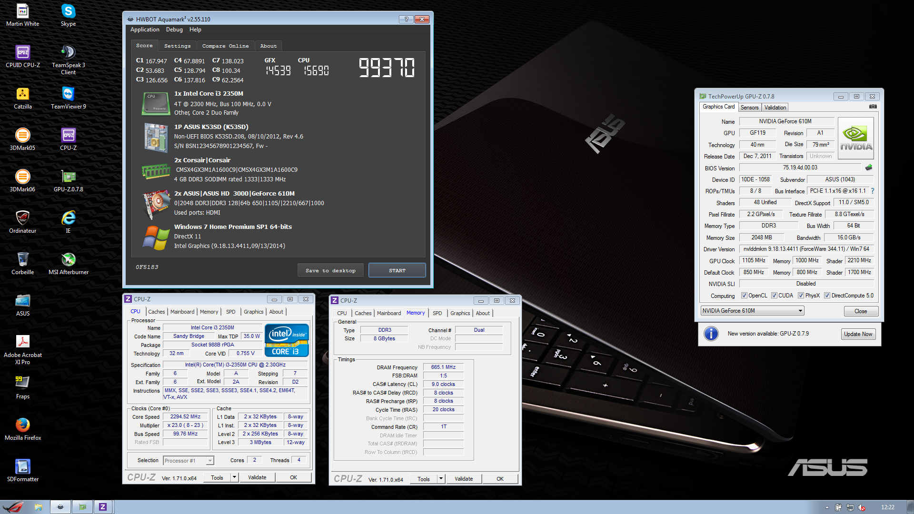Open the Application menu in Aquamark
The height and width of the screenshot is (514, 914).
[145, 30]
